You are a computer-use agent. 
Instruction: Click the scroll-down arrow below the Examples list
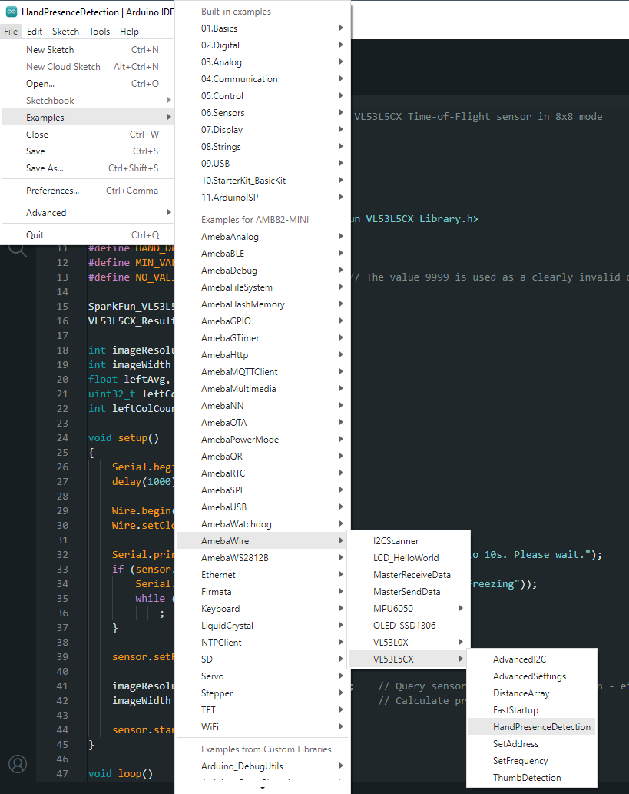263,788
